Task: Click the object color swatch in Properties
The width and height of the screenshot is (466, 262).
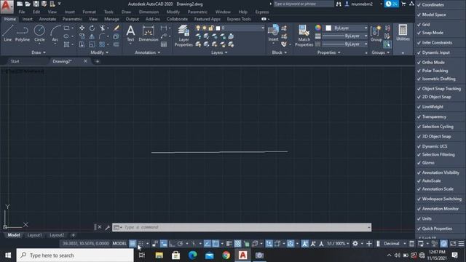Action: [328, 28]
